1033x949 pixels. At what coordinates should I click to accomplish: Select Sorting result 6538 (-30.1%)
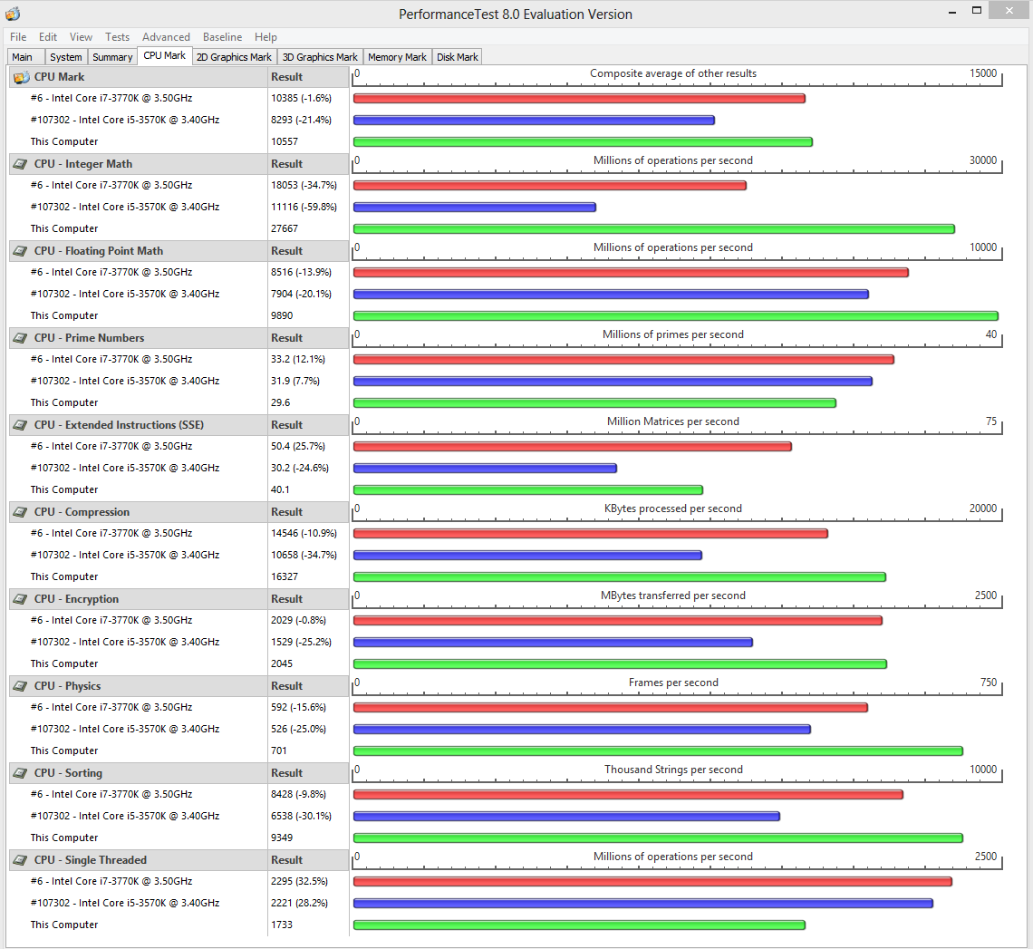click(x=301, y=816)
